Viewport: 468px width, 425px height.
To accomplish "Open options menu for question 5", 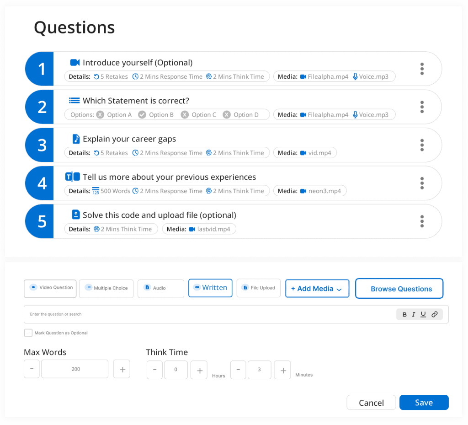I will (x=422, y=221).
